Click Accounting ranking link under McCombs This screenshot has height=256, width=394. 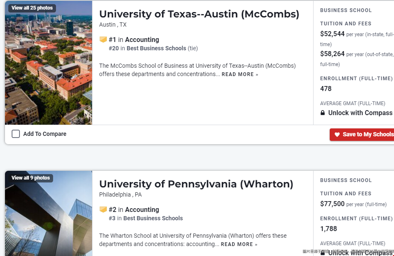tap(142, 40)
